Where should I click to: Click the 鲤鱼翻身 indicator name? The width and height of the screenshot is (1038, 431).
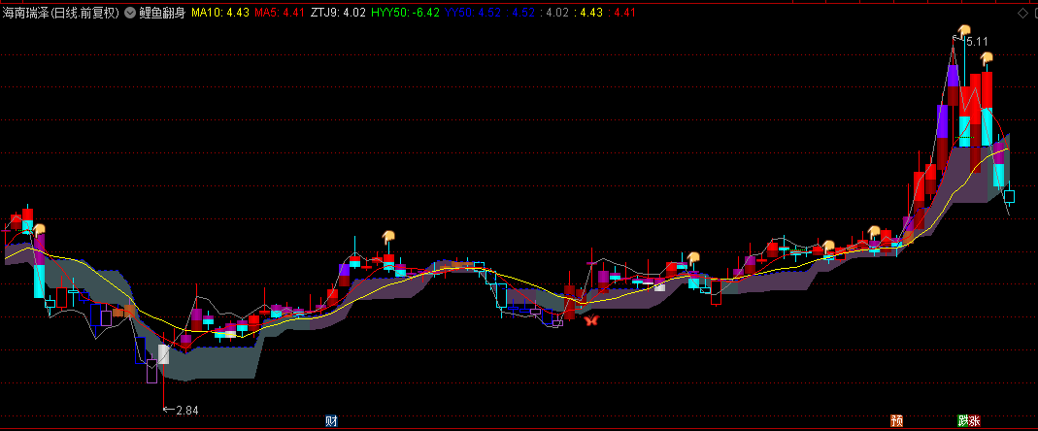(162, 13)
